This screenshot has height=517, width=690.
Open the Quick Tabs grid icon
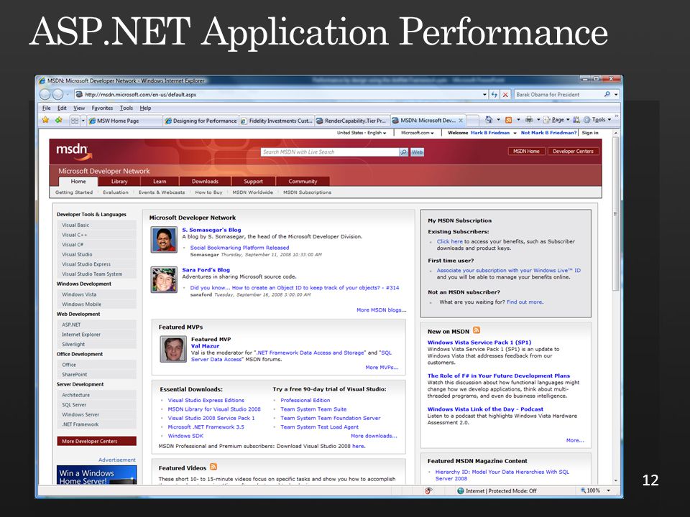pos(75,121)
